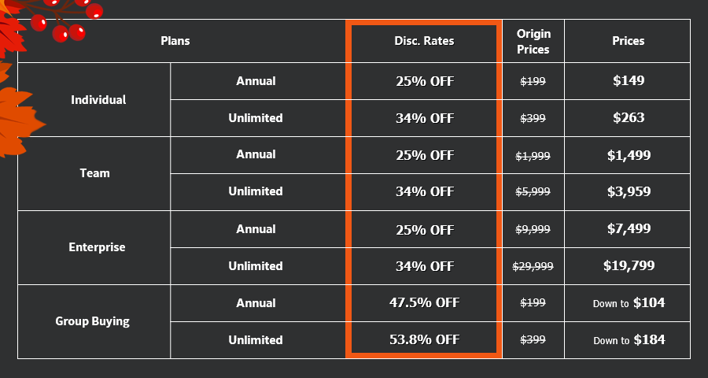This screenshot has width=708, height=378.
Task: Choose the Group Buying plan cell
Action: pyautogui.click(x=94, y=321)
